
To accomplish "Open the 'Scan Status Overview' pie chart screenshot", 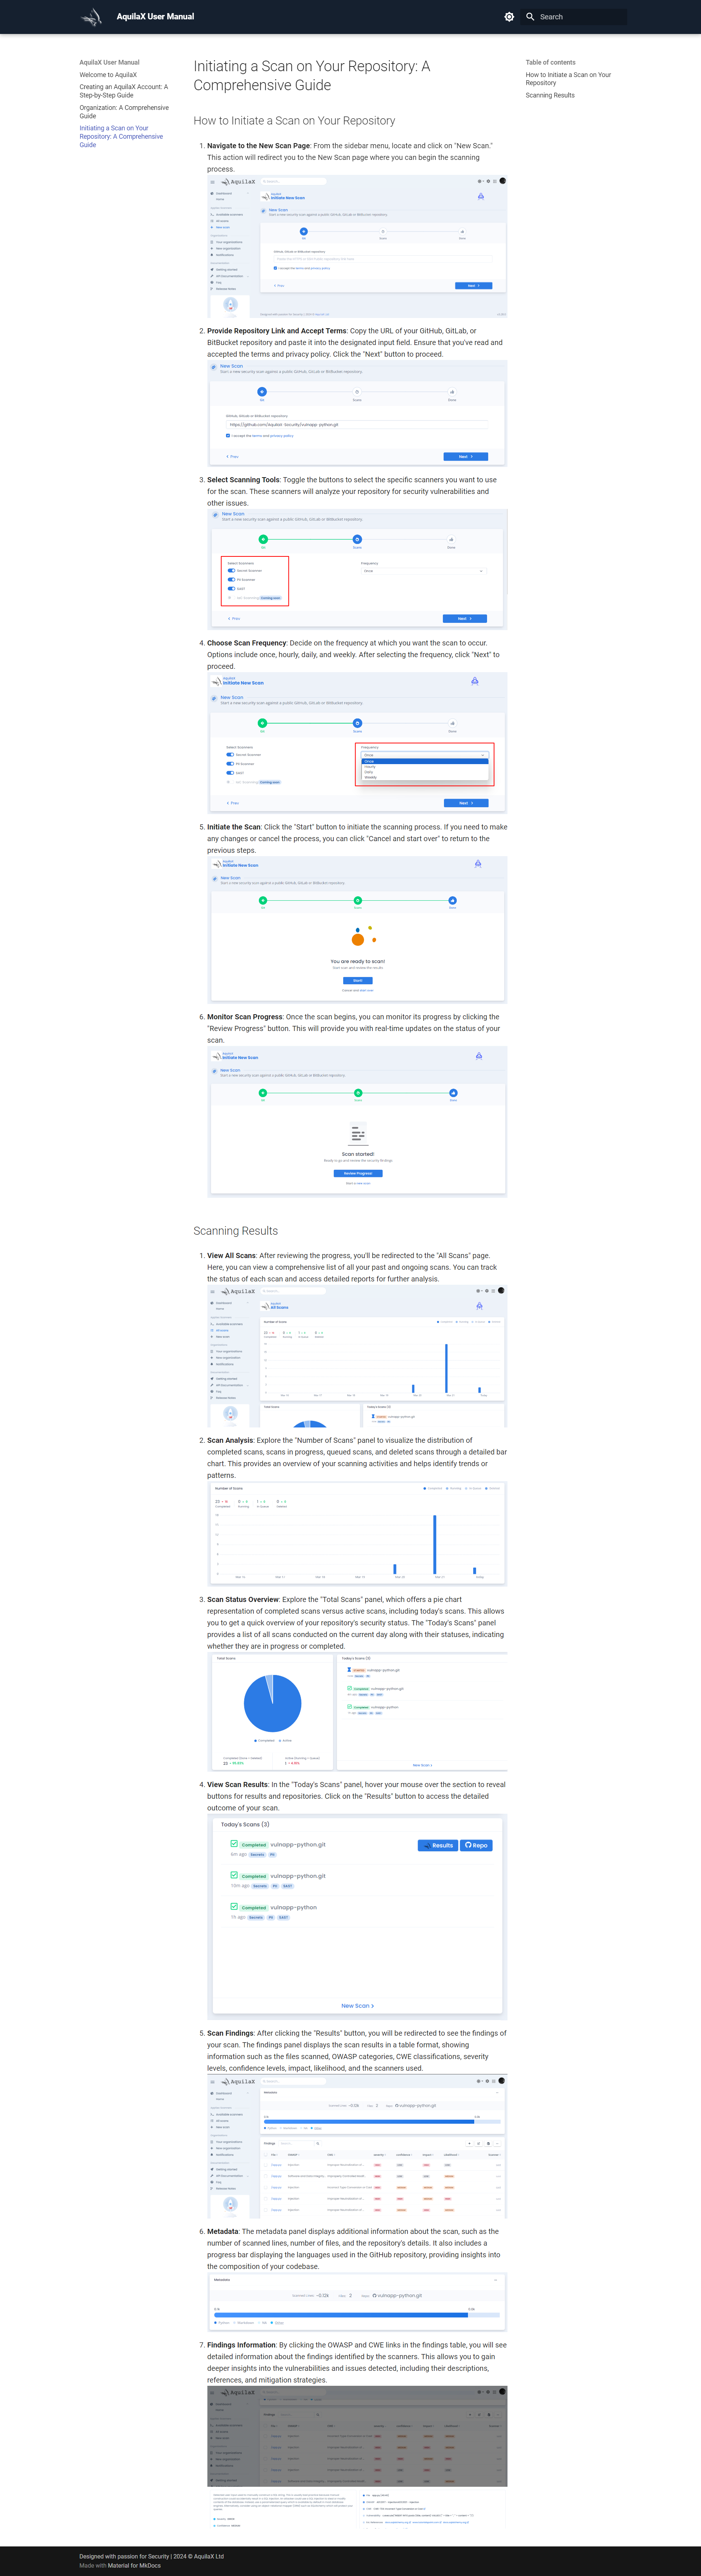I will click(357, 1712).
